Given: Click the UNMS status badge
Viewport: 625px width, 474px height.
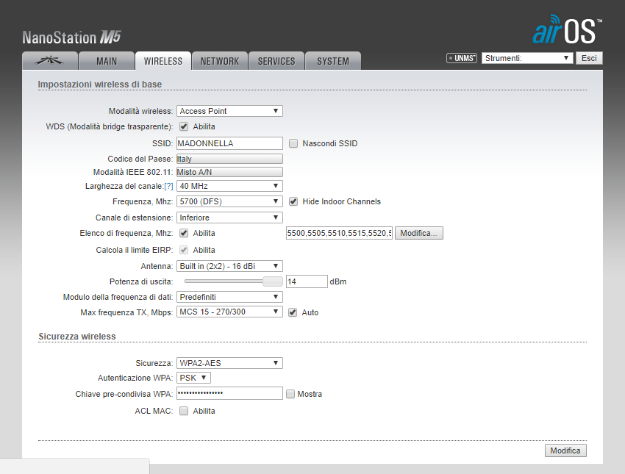Looking at the screenshot, I should [x=462, y=58].
